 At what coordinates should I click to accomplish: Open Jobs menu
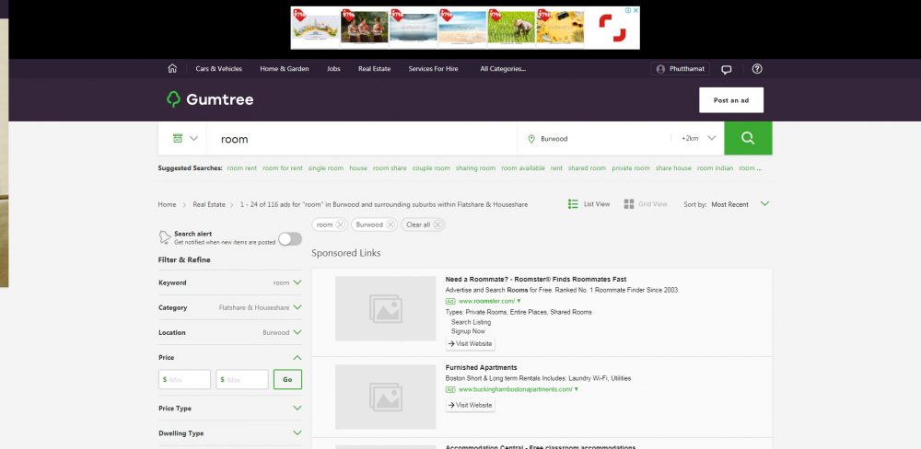[333, 69]
